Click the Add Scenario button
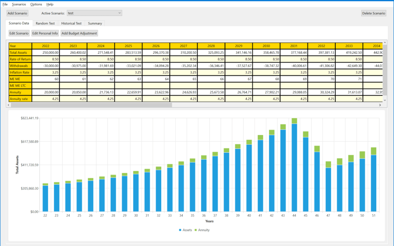Screen dimensions: 394x246 tap(17, 13)
